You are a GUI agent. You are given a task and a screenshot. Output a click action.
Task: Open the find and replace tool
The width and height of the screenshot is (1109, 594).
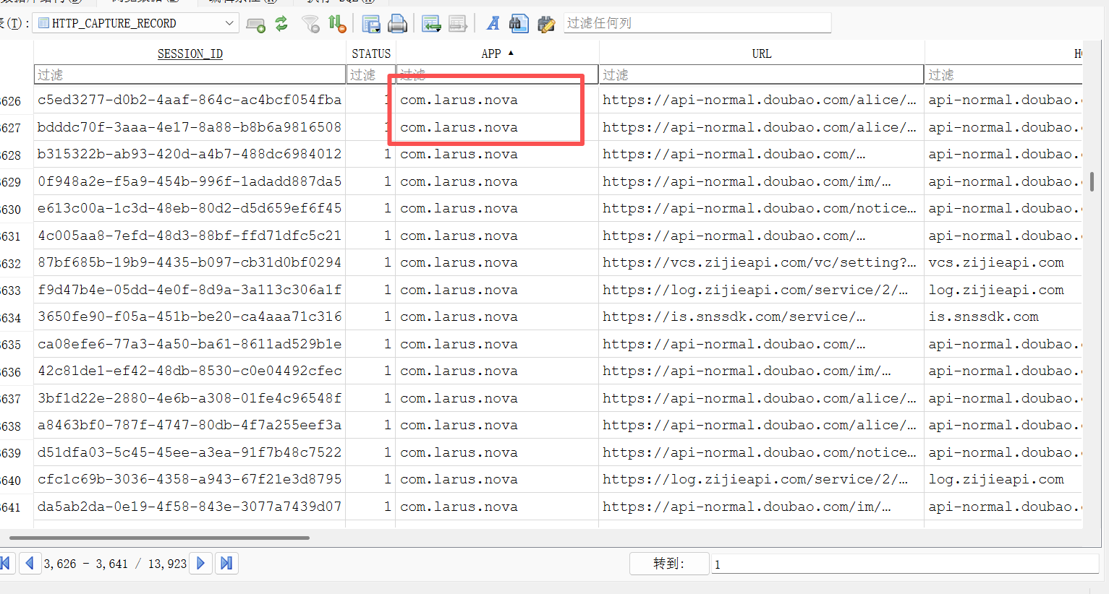pos(546,24)
